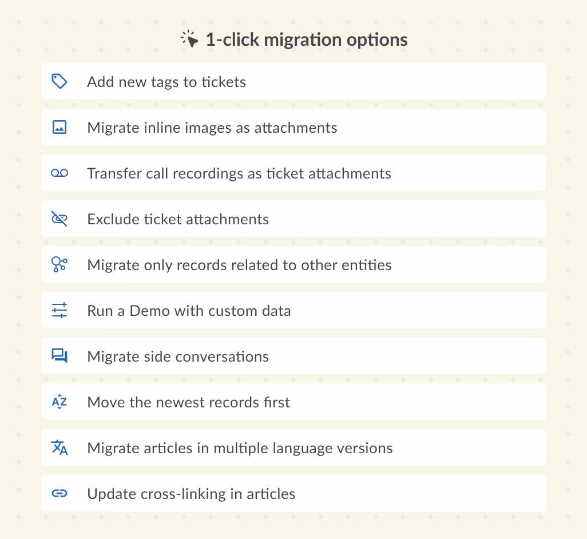
Task: Choose "Migrate only records related to other entities"
Action: pos(239,265)
